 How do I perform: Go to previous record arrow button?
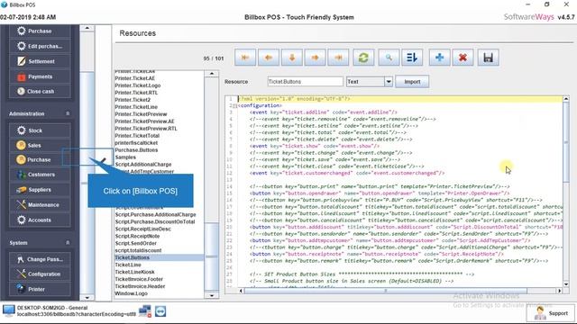(269, 58)
